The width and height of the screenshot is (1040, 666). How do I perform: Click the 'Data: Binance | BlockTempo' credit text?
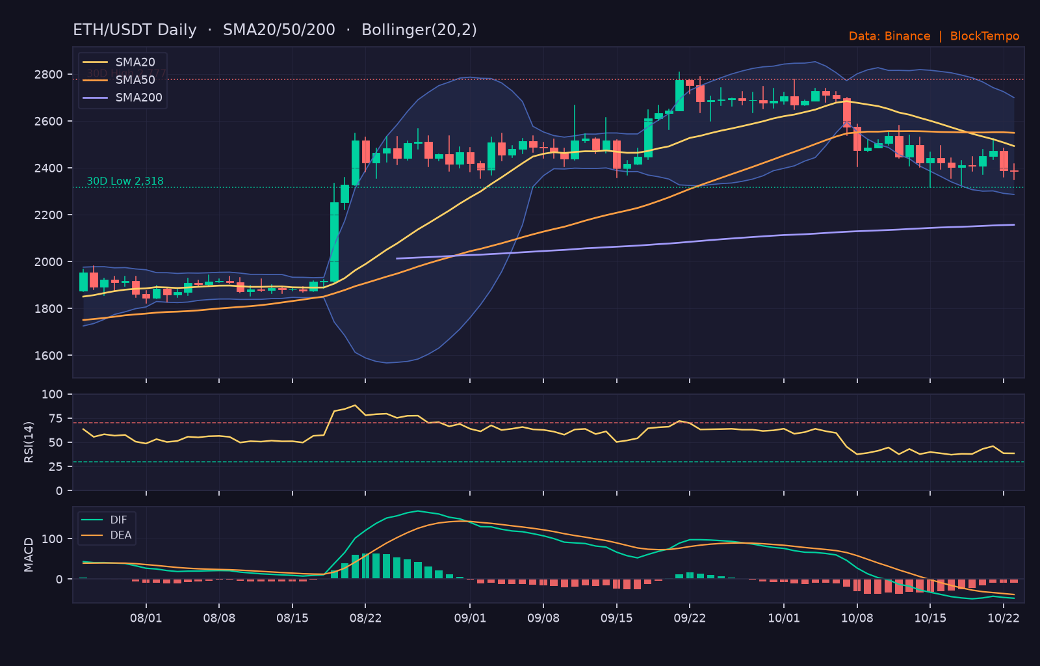[934, 36]
